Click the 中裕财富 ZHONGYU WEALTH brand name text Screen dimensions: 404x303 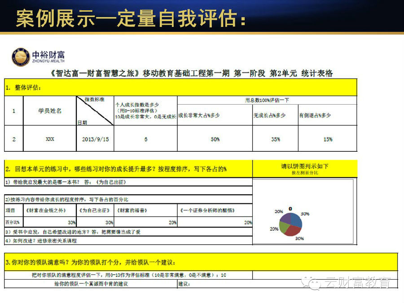(x=48, y=57)
